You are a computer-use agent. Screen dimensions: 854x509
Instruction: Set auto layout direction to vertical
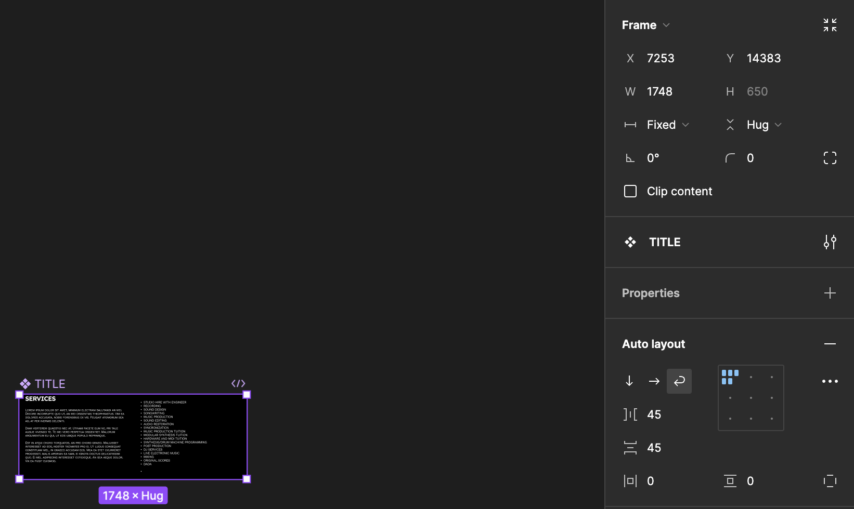629,381
